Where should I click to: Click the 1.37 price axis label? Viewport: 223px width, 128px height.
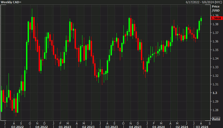pyautogui.click(x=215, y=33)
